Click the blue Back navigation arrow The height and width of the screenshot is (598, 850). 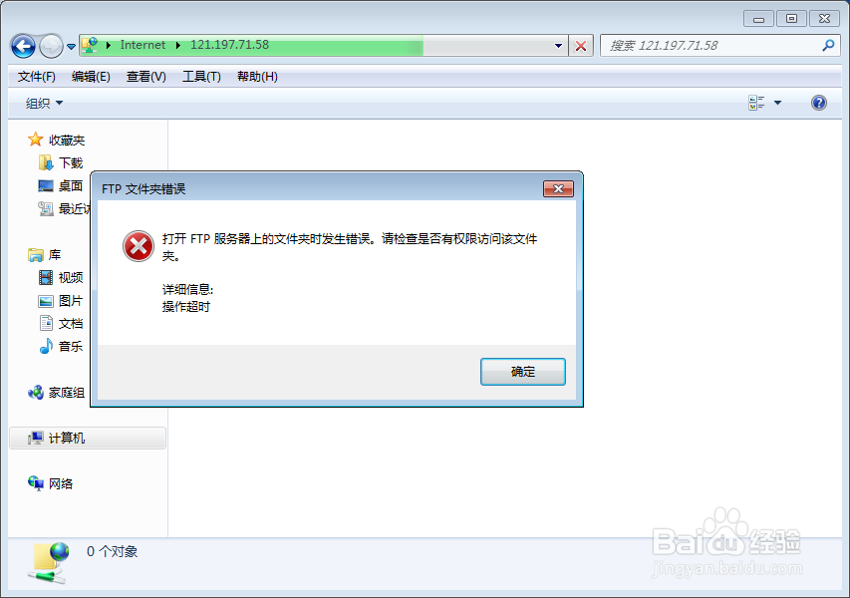23,46
